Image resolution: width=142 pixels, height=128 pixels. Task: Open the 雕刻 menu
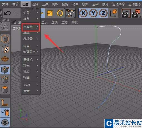(x=105, y=4)
